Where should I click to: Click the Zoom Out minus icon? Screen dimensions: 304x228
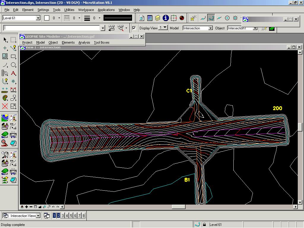[31, 207]
